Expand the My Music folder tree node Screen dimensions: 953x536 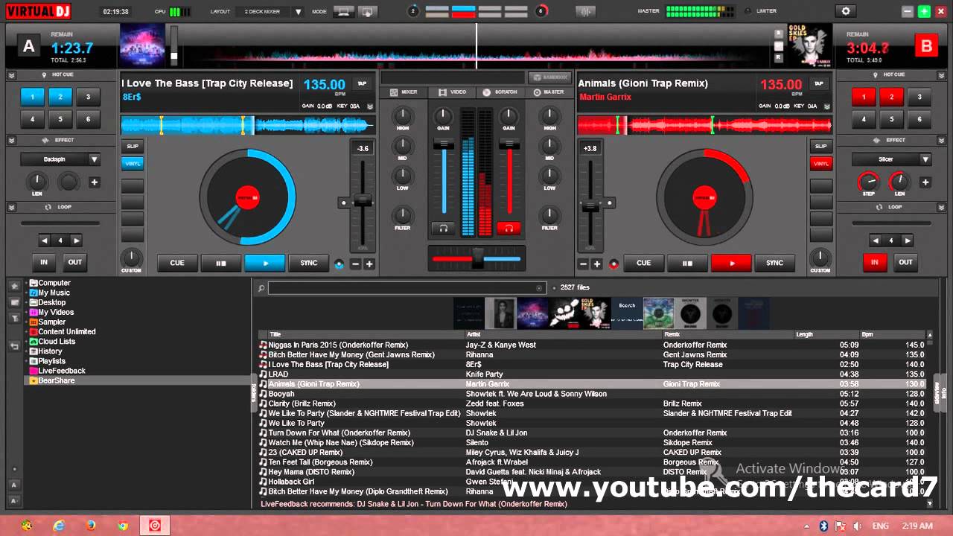point(26,293)
